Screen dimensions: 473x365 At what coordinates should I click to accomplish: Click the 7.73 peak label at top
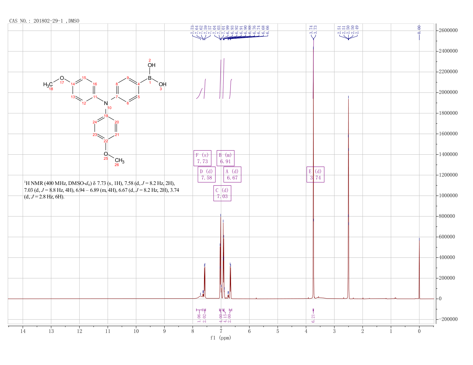click(x=192, y=30)
